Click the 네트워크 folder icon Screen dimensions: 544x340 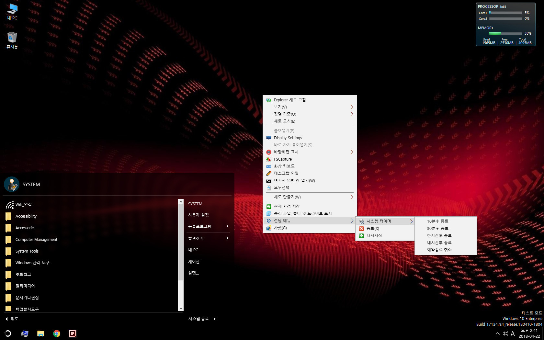[x=9, y=274]
